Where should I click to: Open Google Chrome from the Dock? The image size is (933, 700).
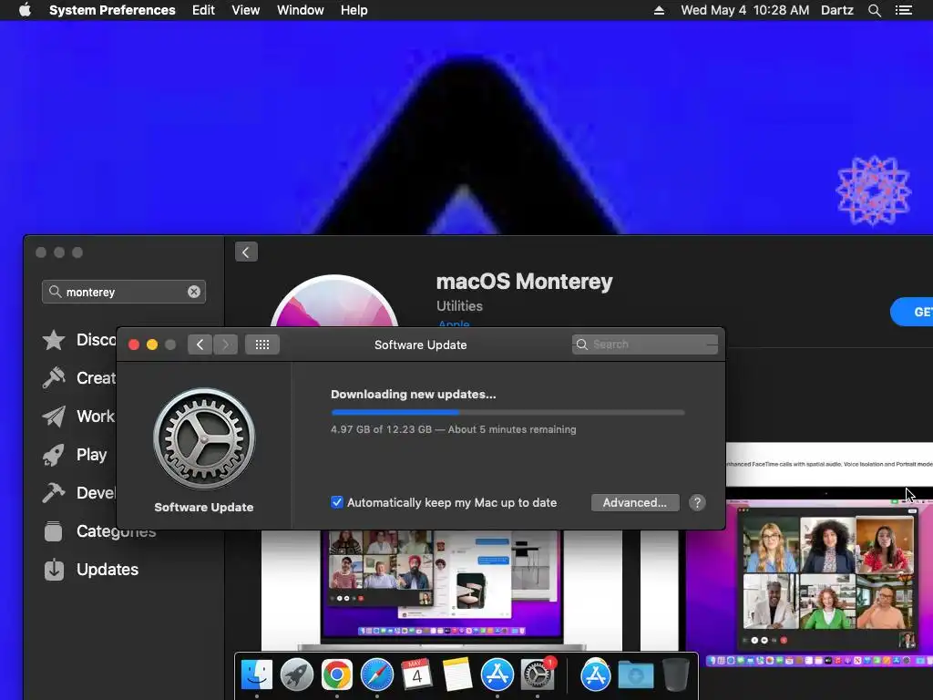pyautogui.click(x=337, y=675)
